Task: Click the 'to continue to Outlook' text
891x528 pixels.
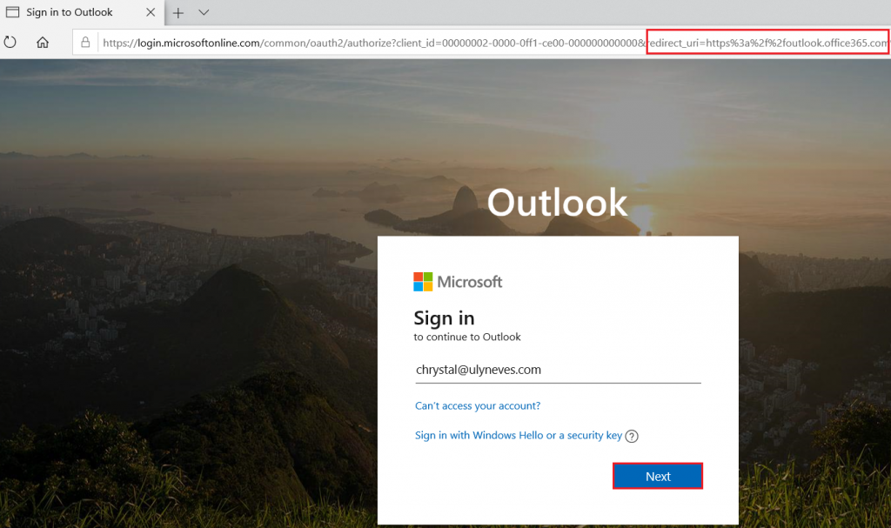Action: (x=467, y=337)
